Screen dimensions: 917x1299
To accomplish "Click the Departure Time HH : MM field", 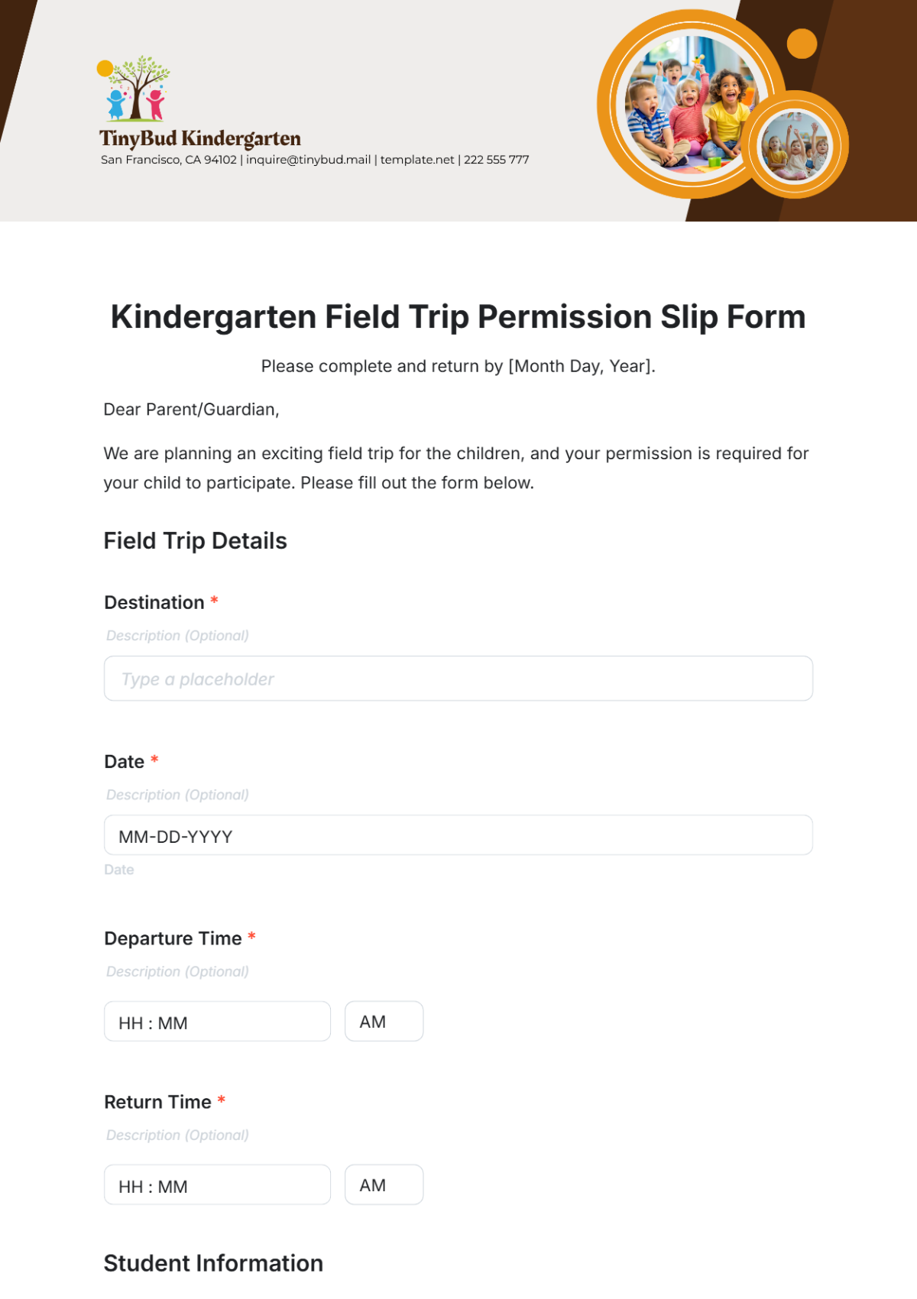I will coord(217,1022).
